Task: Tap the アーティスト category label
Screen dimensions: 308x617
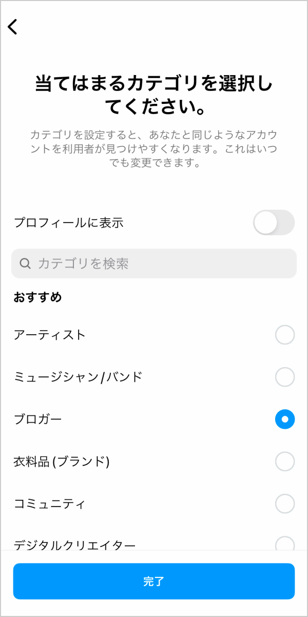Action: [x=50, y=335]
